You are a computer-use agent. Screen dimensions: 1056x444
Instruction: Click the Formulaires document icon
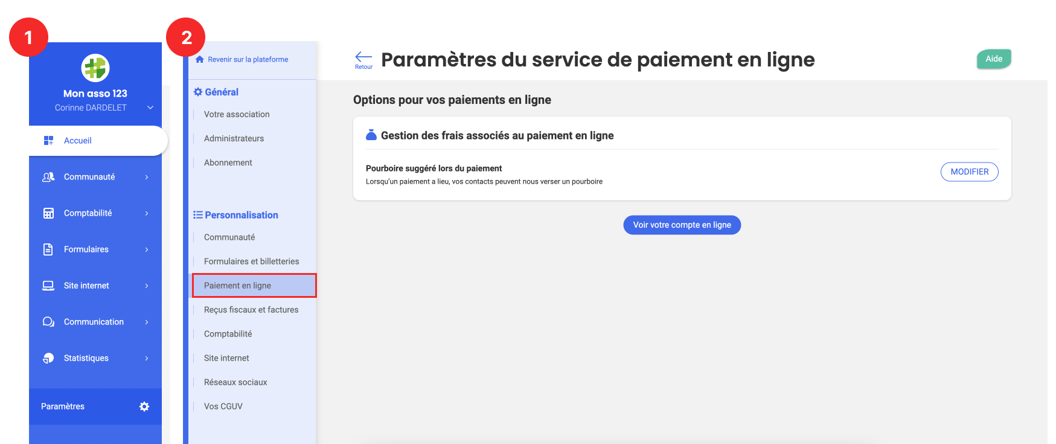coord(48,249)
